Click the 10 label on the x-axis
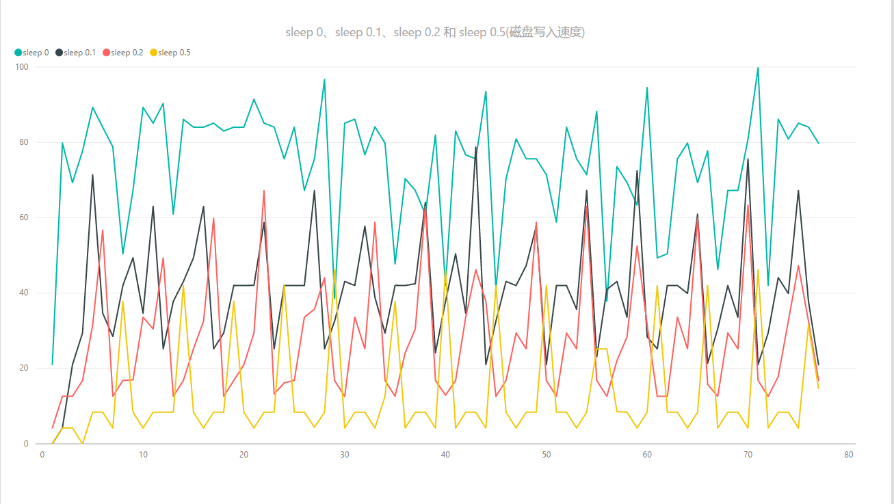Screen dimensions: 894x504 tap(143, 455)
